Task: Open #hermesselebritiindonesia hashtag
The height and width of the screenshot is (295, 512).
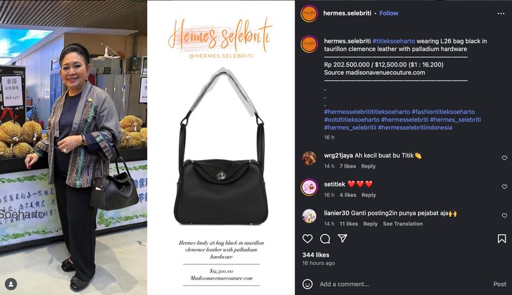Action: point(415,127)
